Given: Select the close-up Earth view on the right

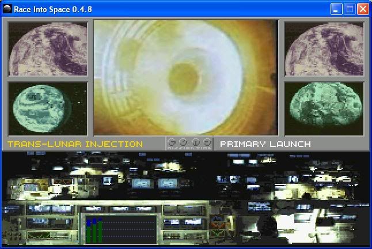Looking at the screenshot, I should pos(324,109).
